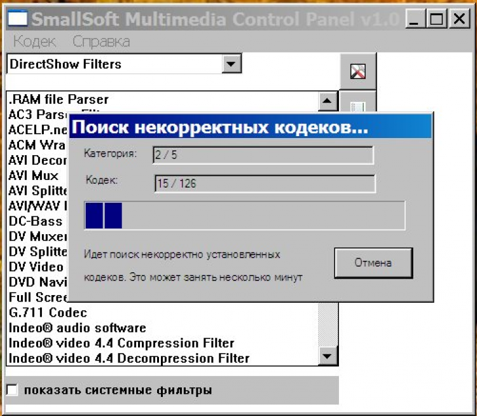Open the Справка menu

click(x=101, y=41)
